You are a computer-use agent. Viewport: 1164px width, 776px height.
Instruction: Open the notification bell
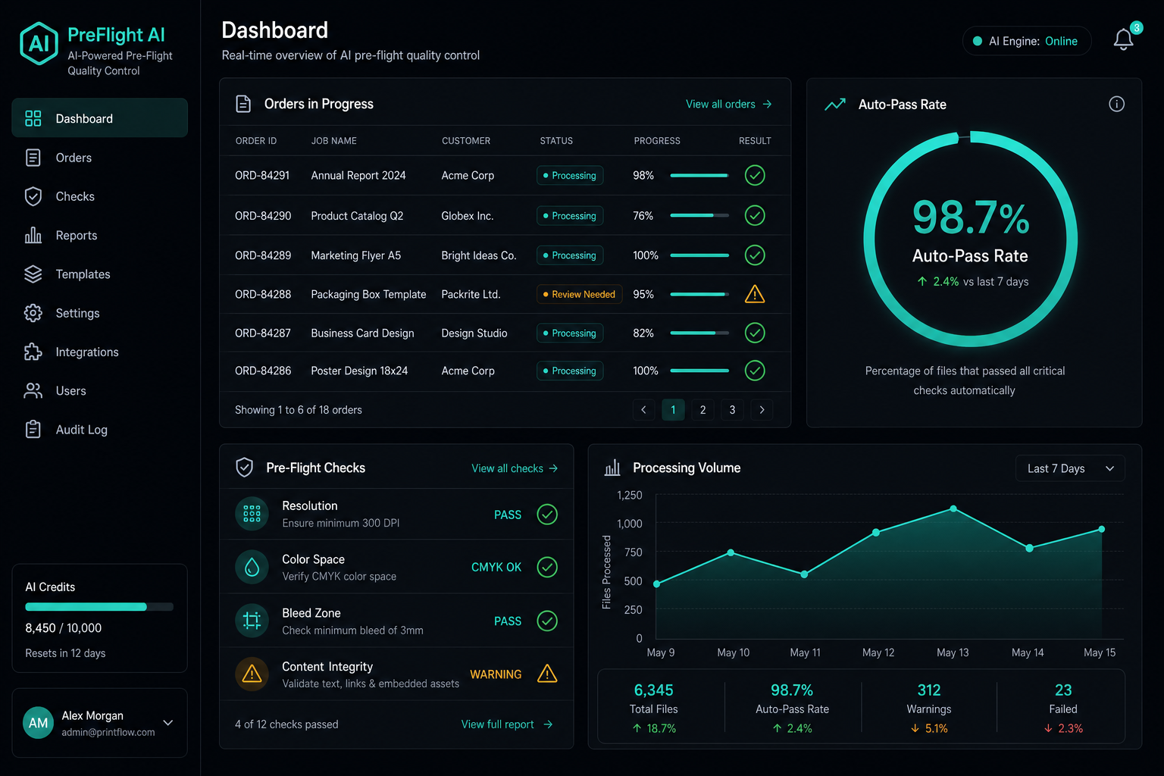(x=1124, y=39)
